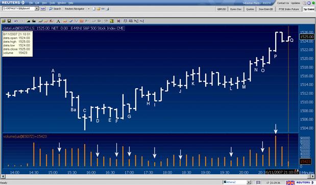
Task: Undo last chart action
Action: click(16, 21)
